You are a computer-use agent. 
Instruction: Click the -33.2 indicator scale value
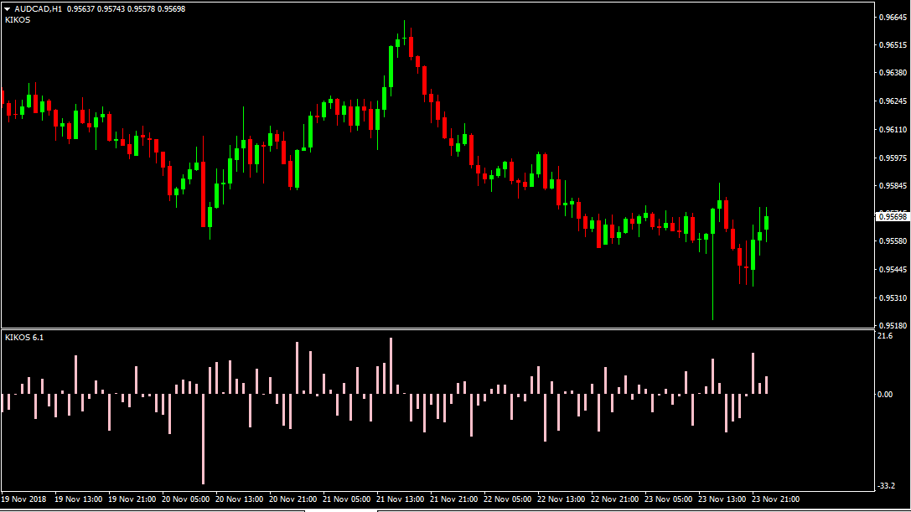[885, 485]
